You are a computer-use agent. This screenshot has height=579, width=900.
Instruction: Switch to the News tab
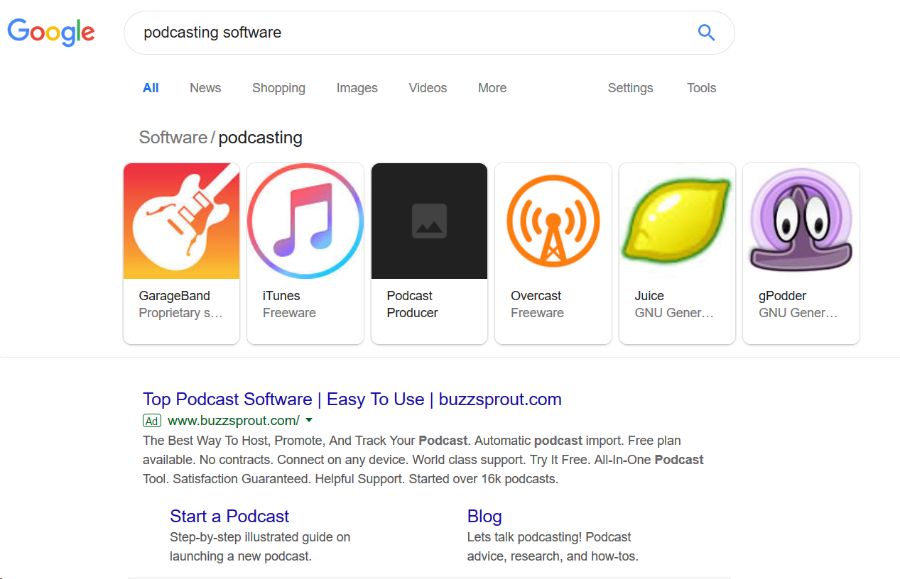[205, 88]
